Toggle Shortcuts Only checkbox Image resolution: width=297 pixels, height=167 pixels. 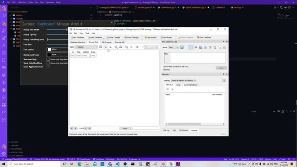[48, 59]
